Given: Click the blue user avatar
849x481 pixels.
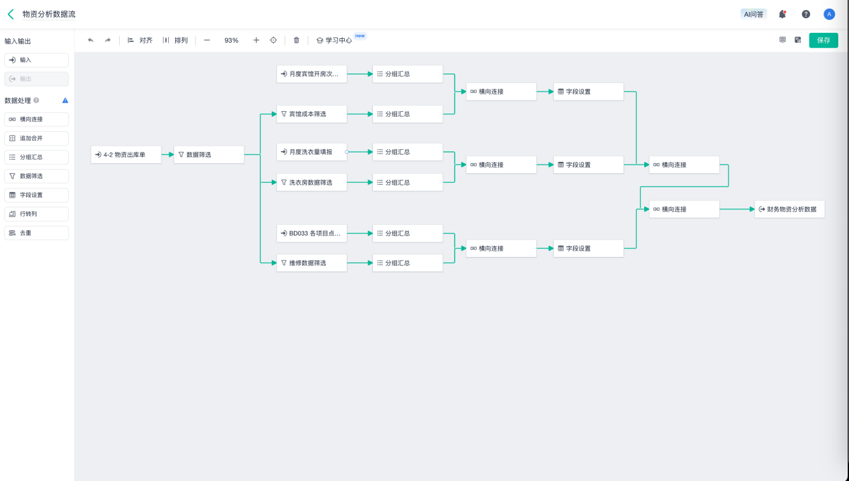Looking at the screenshot, I should tap(829, 14).
